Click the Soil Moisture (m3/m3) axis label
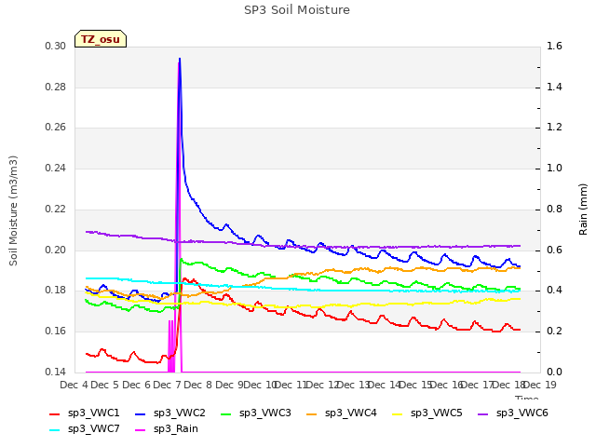This screenshot has width=596, height=447. click(13, 210)
